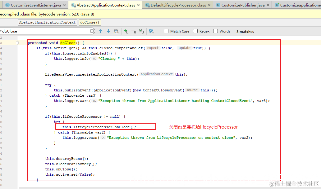Enable Regex search checkbox

[x=195, y=31]
